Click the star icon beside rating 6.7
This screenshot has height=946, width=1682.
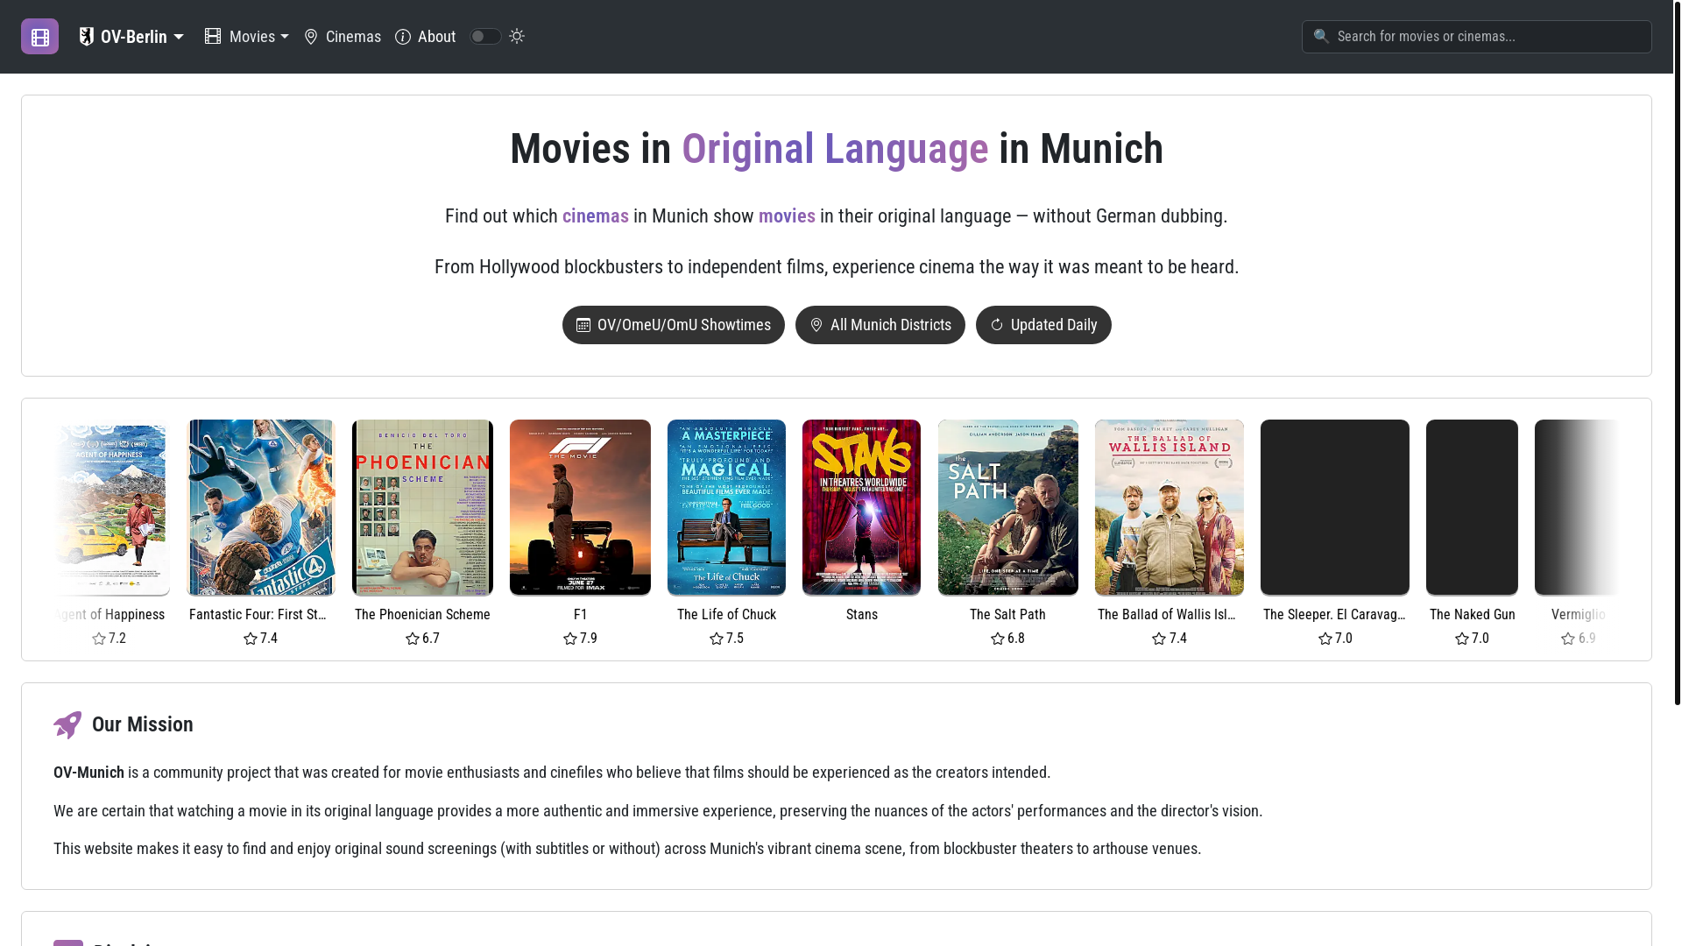(413, 639)
